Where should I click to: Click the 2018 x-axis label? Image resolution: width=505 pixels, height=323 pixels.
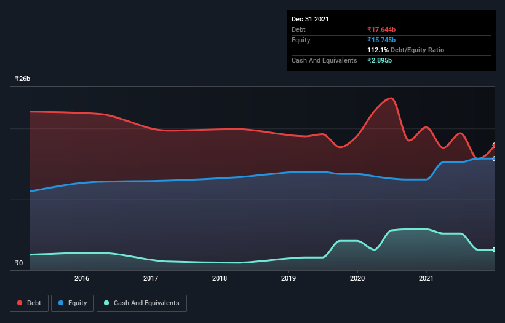pos(220,278)
